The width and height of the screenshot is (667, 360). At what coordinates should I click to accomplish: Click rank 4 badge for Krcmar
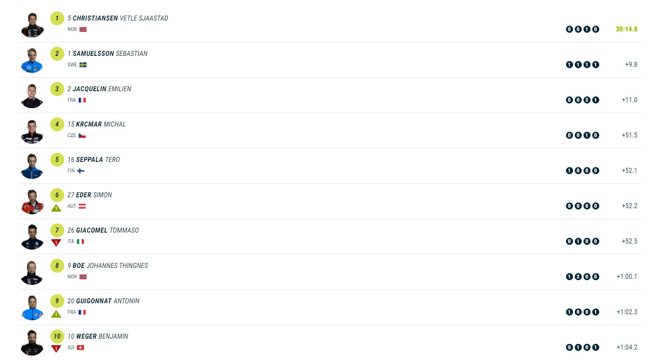[x=57, y=124]
